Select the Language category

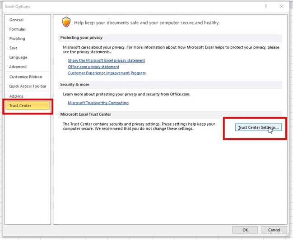[x=18, y=57]
